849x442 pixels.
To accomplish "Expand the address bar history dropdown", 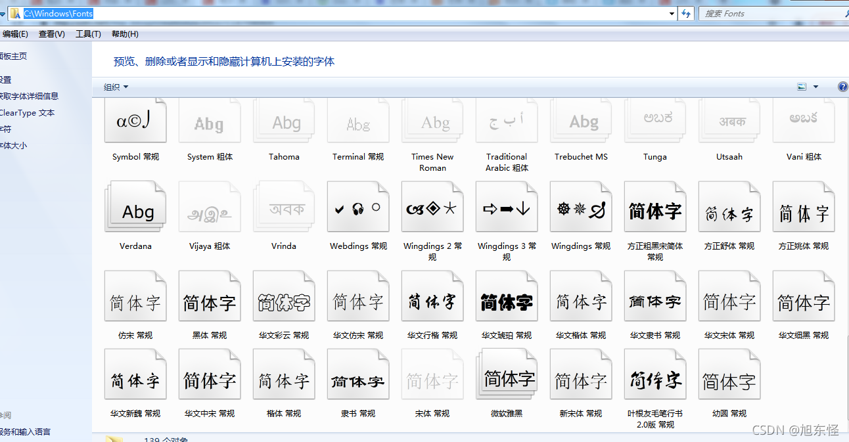I will [672, 13].
